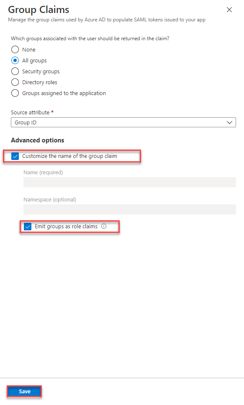Click the dropdown chevron on the Group ID field
Image resolution: width=244 pixels, height=405 pixels.
coord(230,122)
